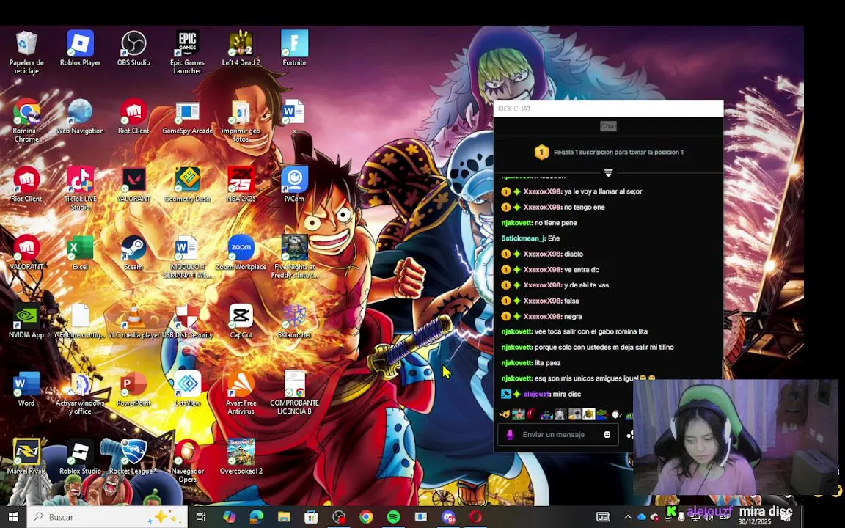Image resolution: width=845 pixels, height=528 pixels.
Task: Focus the Buscar taskbar search box
Action: 107,517
